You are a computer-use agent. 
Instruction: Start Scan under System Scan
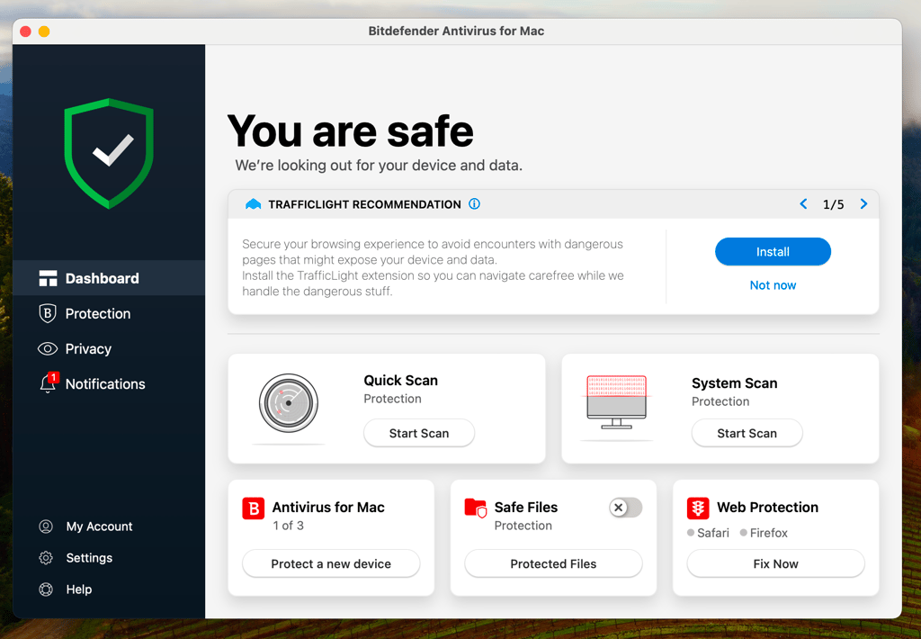tap(747, 433)
